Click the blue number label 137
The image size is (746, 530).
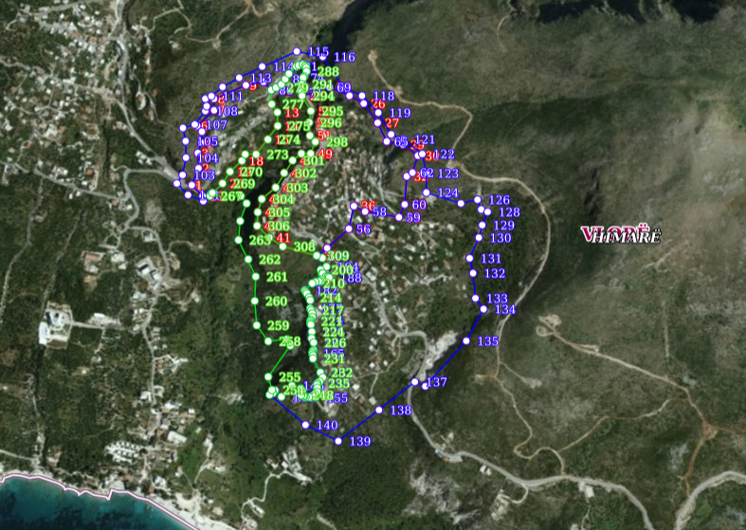[437, 382]
